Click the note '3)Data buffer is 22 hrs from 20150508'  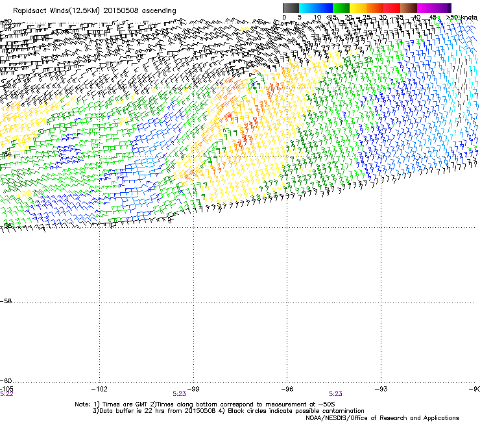[x=154, y=411]
